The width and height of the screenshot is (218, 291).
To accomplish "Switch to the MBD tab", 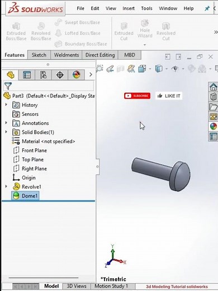I will click(130, 55).
